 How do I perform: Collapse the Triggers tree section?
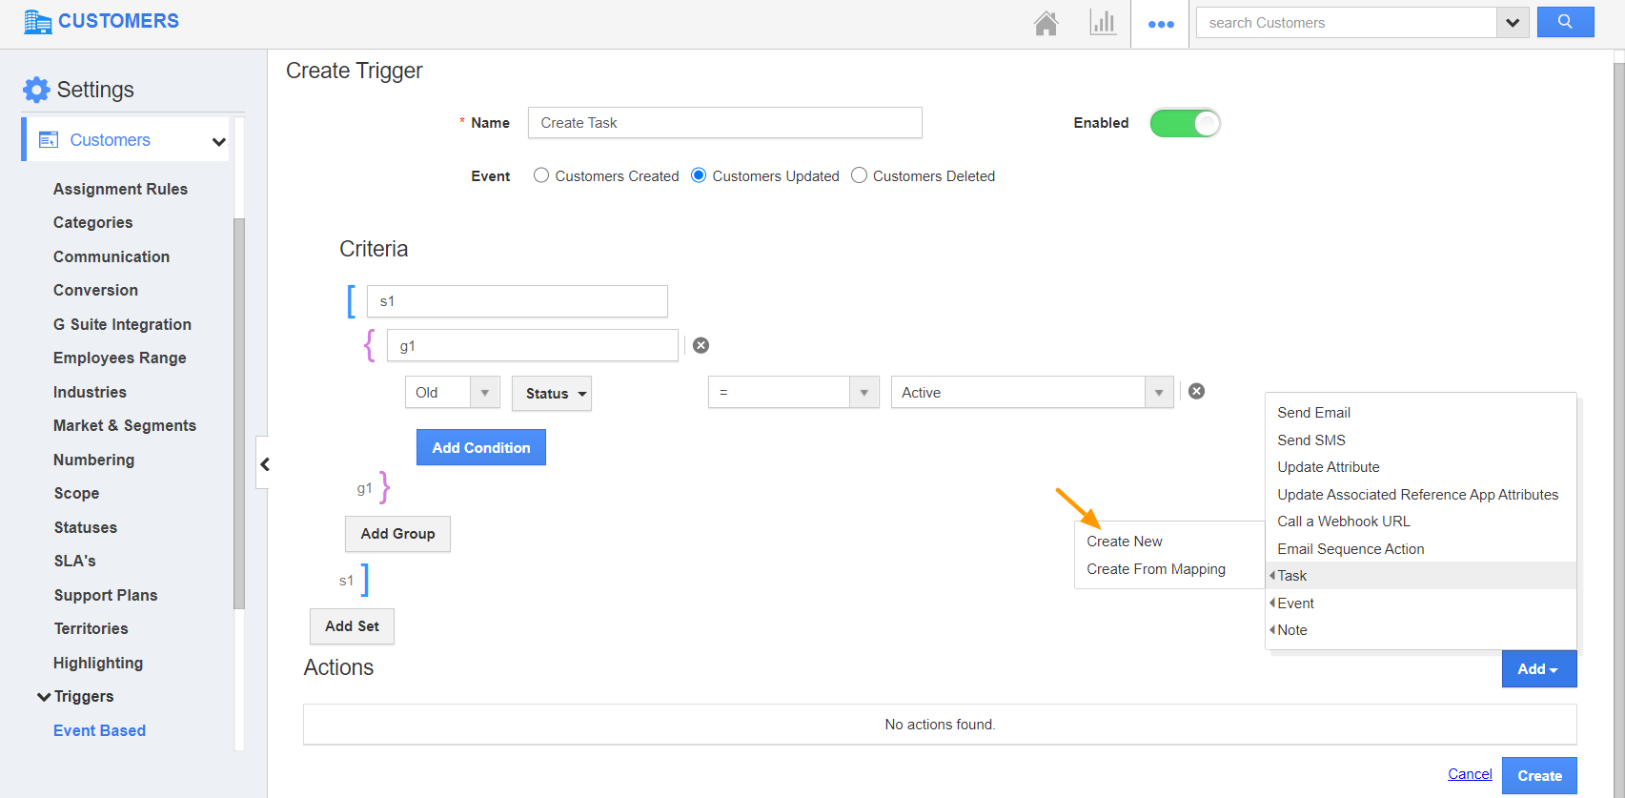click(44, 697)
